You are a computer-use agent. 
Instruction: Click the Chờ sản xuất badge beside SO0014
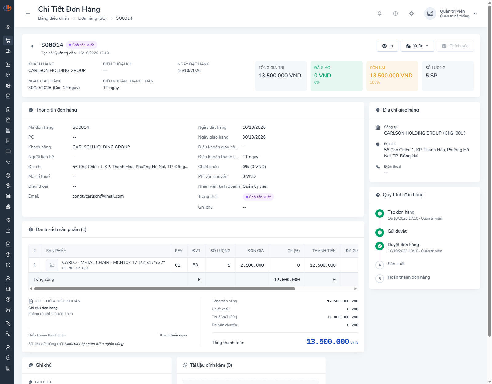(82, 45)
